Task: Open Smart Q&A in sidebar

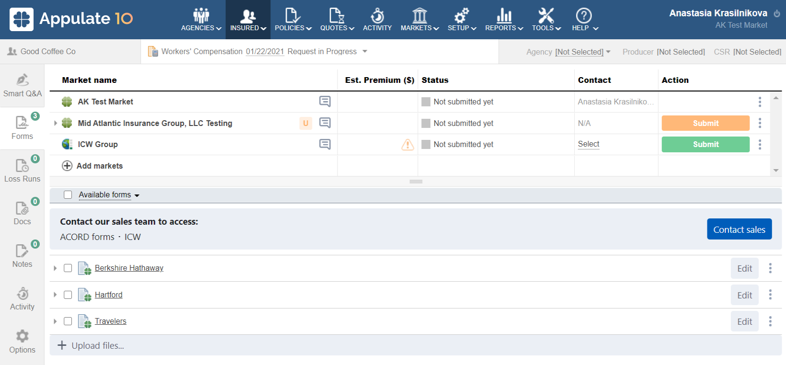Action: [22, 85]
